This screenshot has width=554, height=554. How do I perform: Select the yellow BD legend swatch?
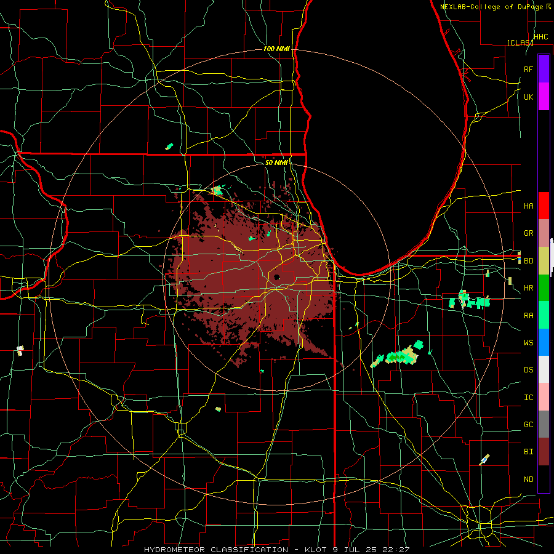[544, 261]
